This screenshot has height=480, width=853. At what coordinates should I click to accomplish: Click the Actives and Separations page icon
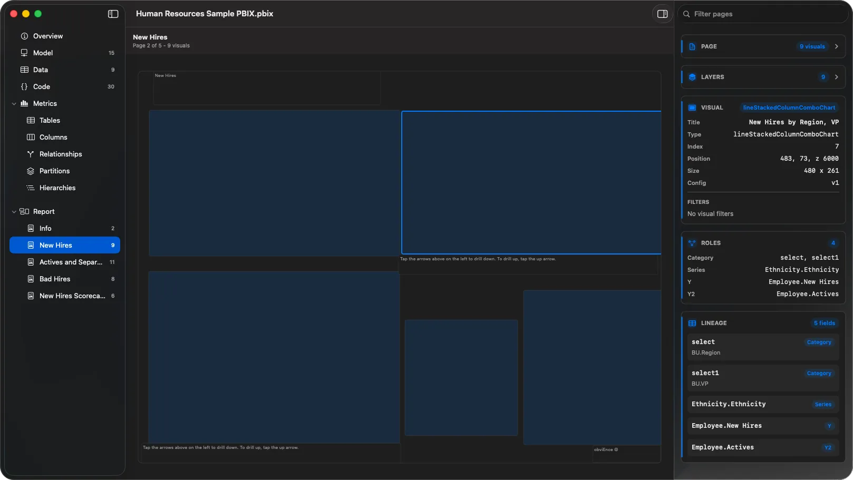(x=31, y=262)
